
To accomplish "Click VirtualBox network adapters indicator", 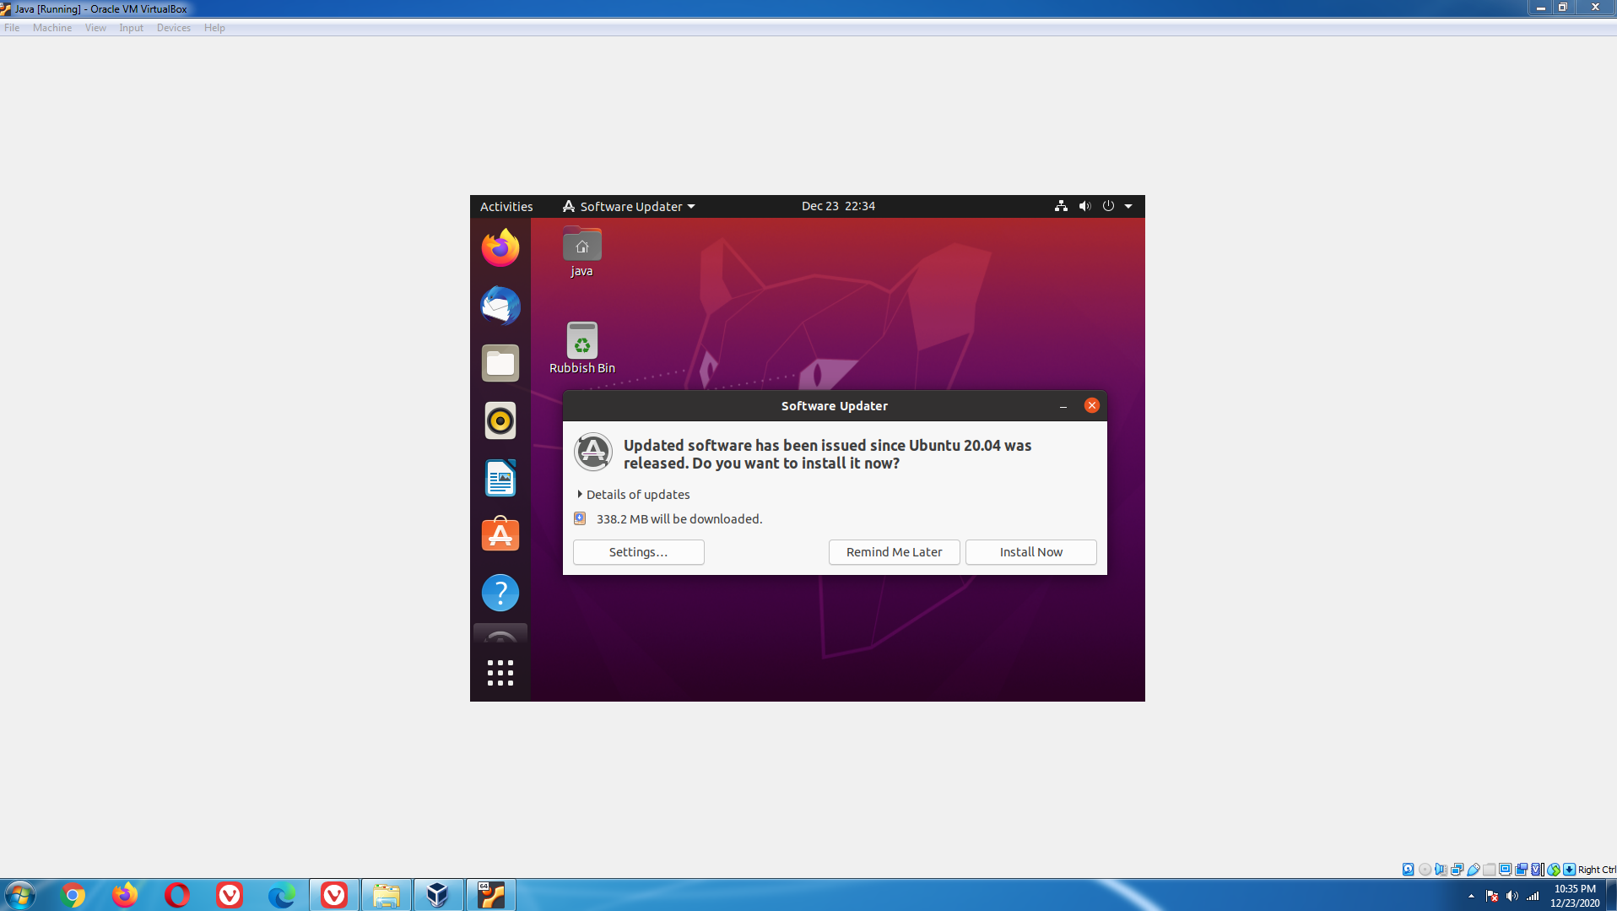I will tap(1457, 869).
